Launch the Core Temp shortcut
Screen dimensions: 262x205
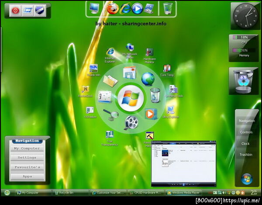(x=167, y=70)
